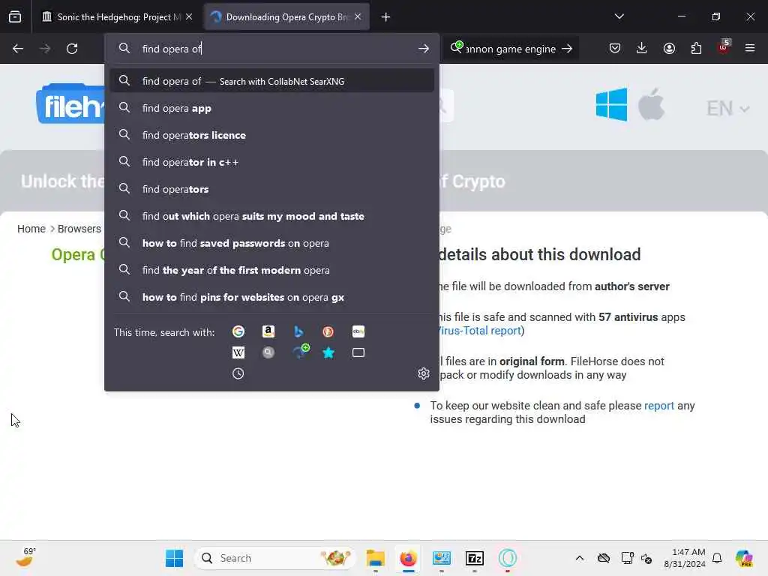
Task: Click the go arrow in the address bar
Action: (x=424, y=49)
